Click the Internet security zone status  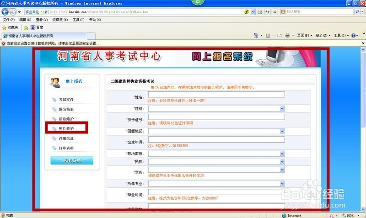[x=292, y=215]
